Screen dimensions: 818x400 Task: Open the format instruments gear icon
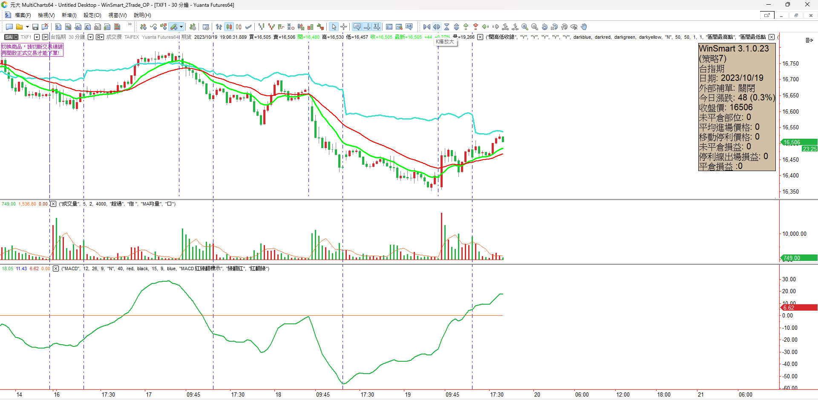click(193, 27)
